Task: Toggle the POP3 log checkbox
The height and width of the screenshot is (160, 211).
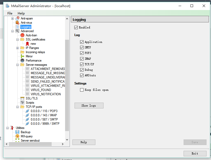Action: (x=82, y=53)
